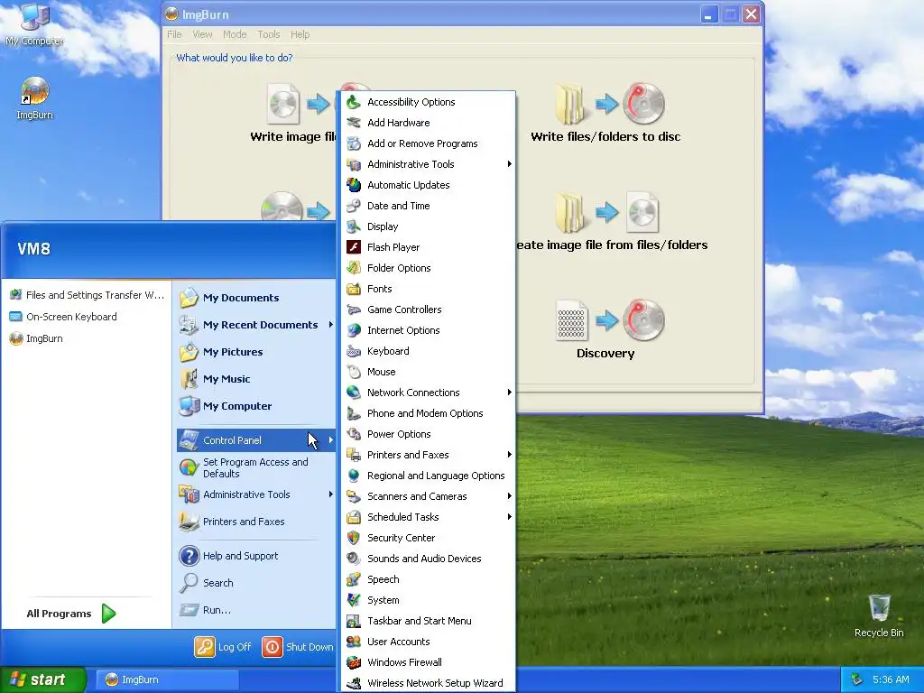This screenshot has height=693, width=924.
Task: Open Accessibility Options icon in Control Panel menu
Action: [354, 102]
